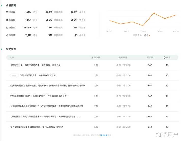Click the 原创 tag beside second article
The height and width of the screenshot is (141, 183).
click(14, 76)
